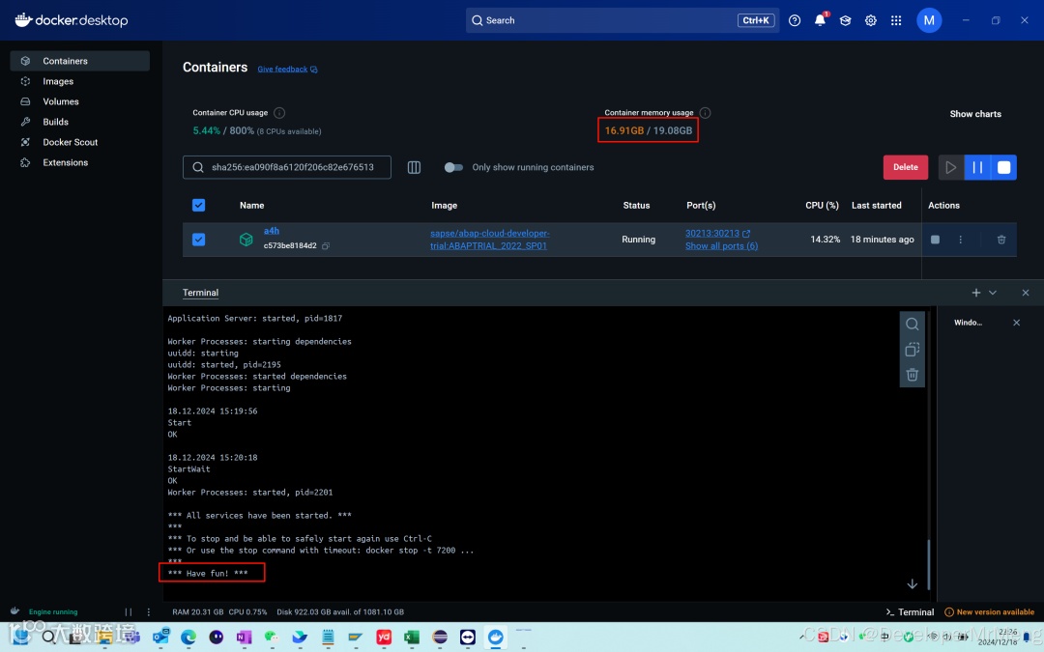Image resolution: width=1044 pixels, height=652 pixels.
Task: Open the notifications bell icon
Action: [820, 20]
